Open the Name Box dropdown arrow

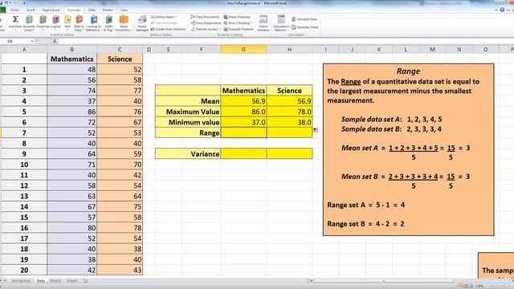(x=32, y=41)
